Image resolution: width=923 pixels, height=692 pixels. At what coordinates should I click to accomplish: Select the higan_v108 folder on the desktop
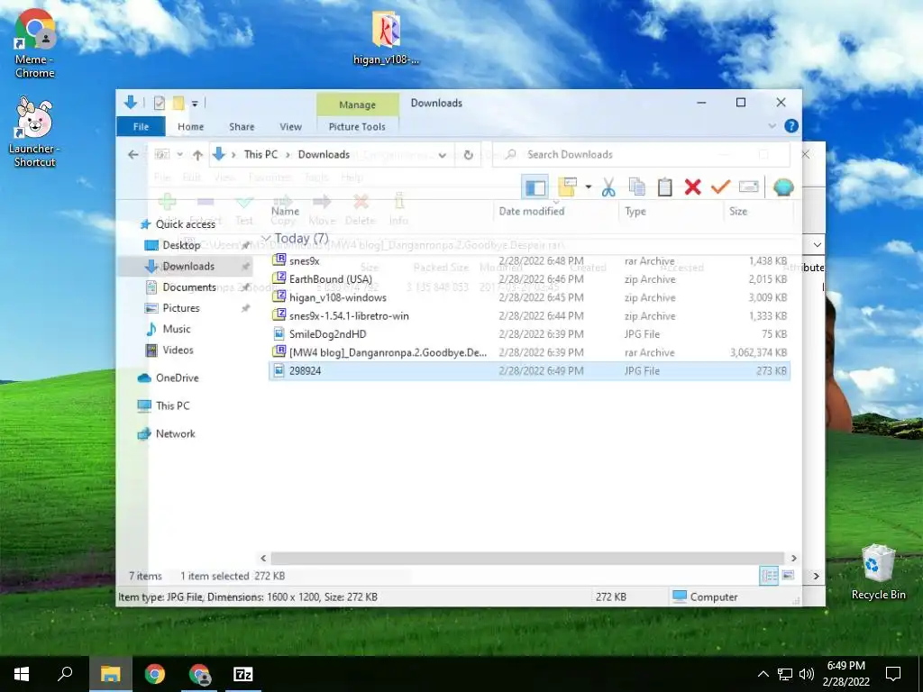pyautogui.click(x=386, y=38)
